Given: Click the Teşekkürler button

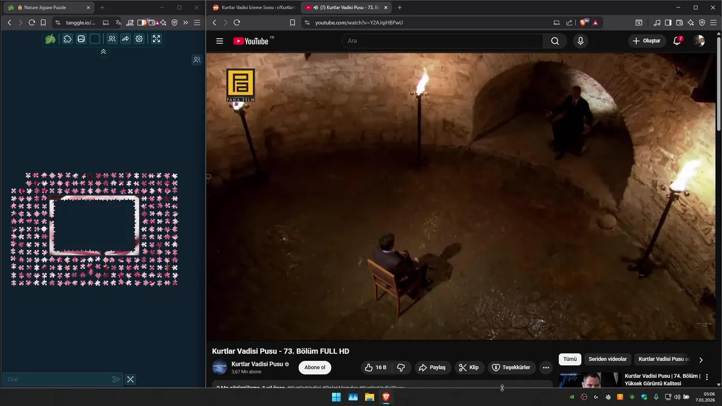Looking at the screenshot, I should click(511, 367).
